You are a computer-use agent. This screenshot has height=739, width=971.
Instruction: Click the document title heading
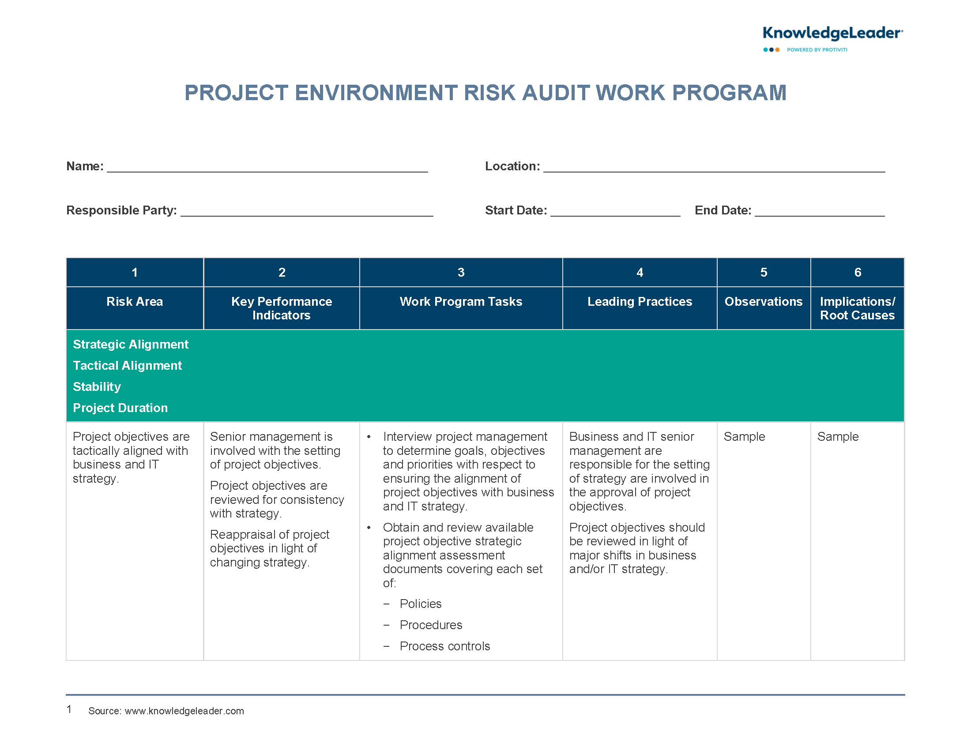pyautogui.click(x=485, y=93)
